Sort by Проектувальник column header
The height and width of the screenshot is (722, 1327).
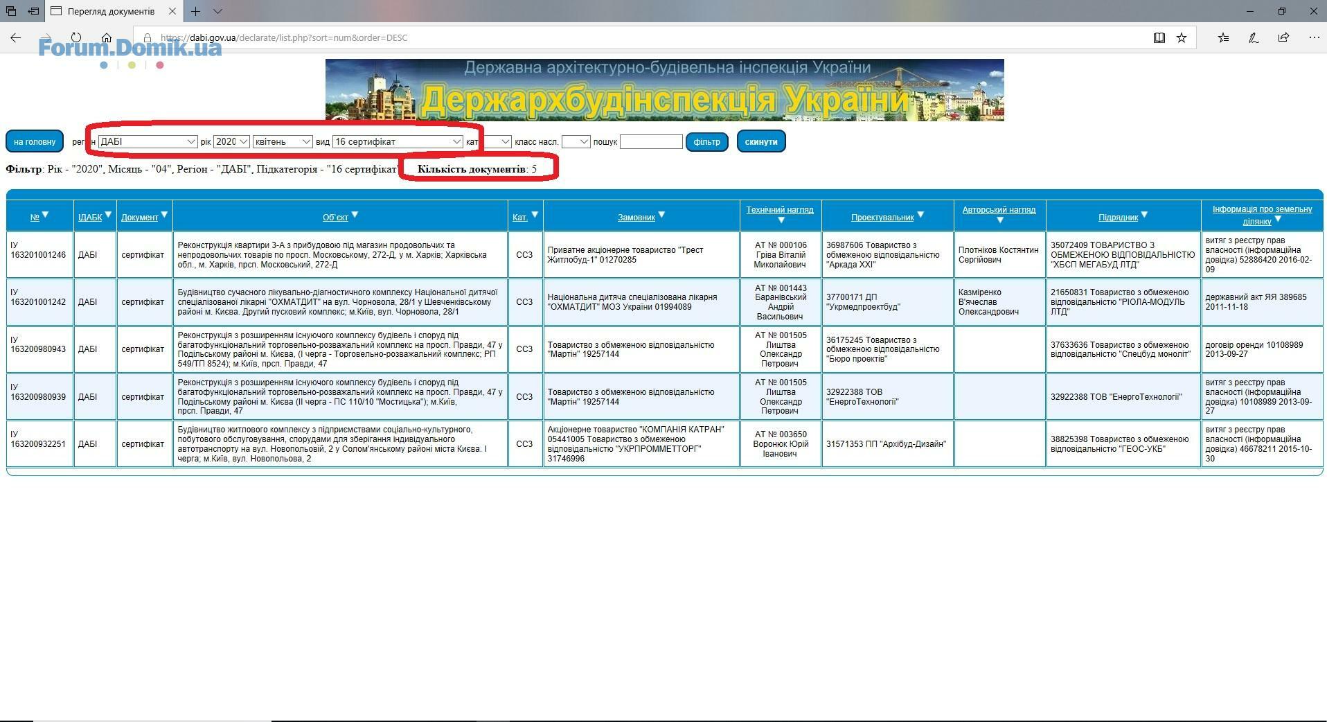(x=882, y=217)
